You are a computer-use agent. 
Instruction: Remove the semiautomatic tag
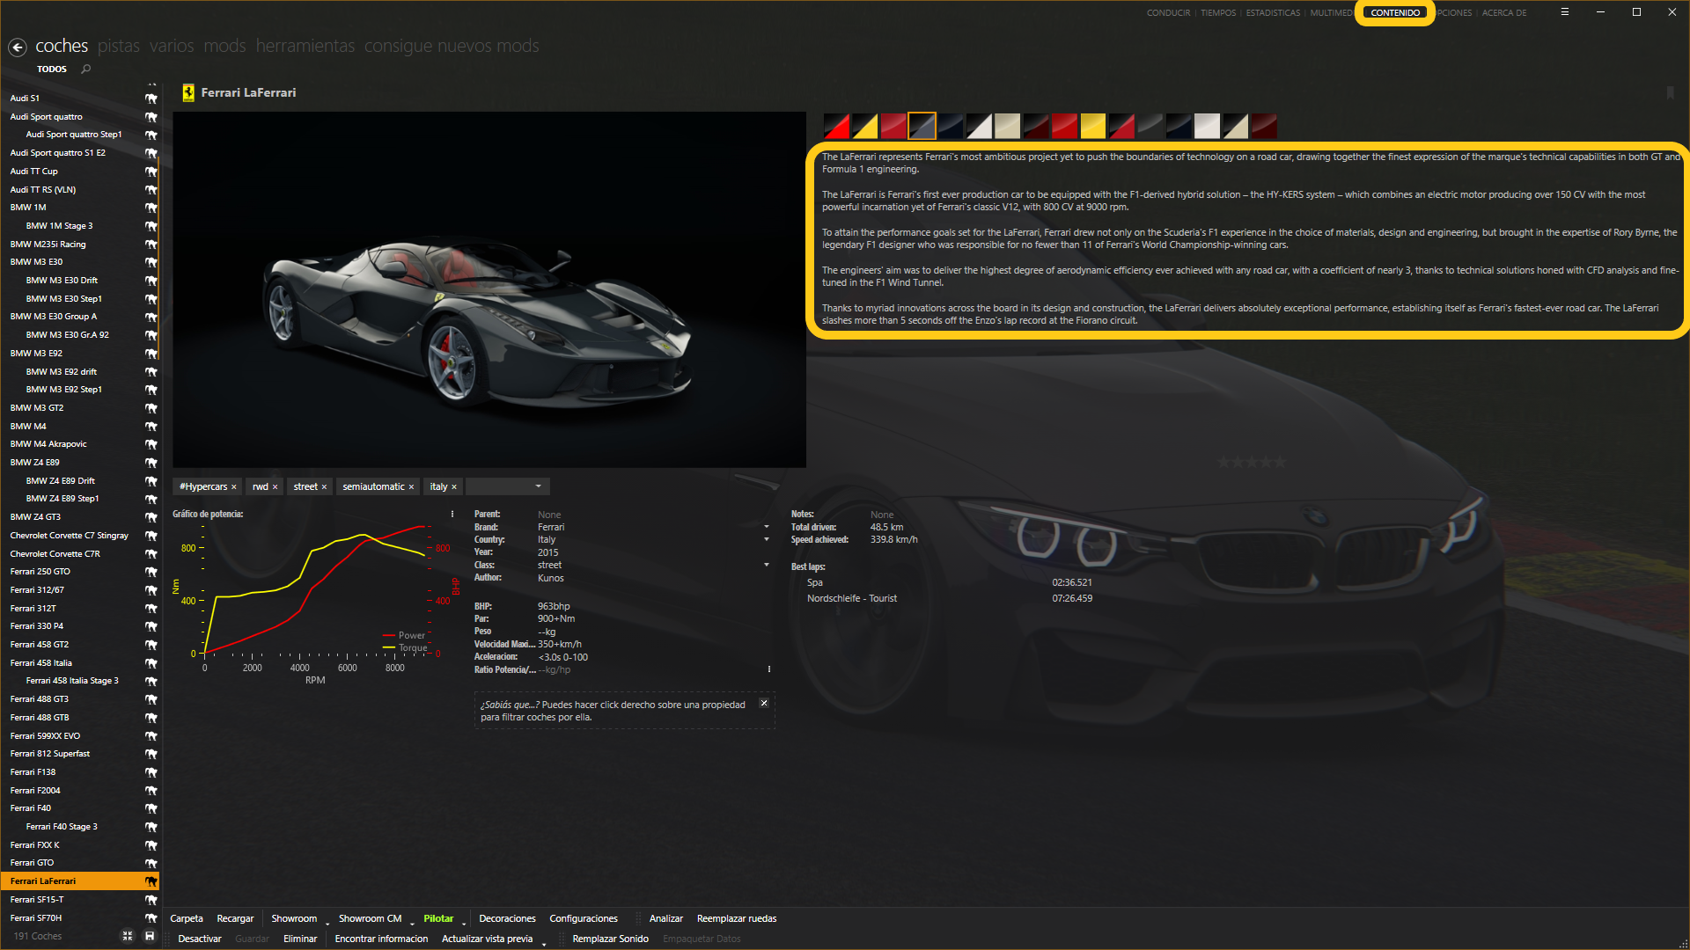click(x=411, y=487)
